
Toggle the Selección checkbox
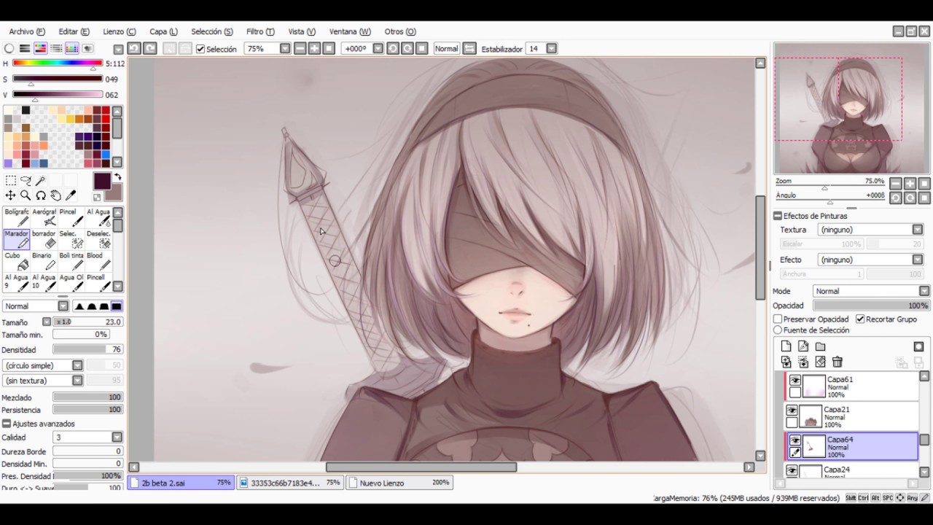tap(200, 49)
